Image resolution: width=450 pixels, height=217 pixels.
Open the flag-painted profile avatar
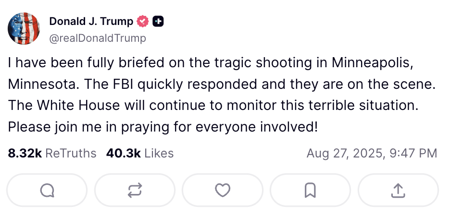(x=24, y=29)
